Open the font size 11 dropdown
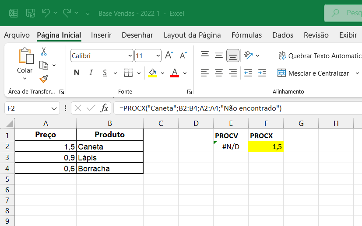The image size is (362, 226). [158, 56]
